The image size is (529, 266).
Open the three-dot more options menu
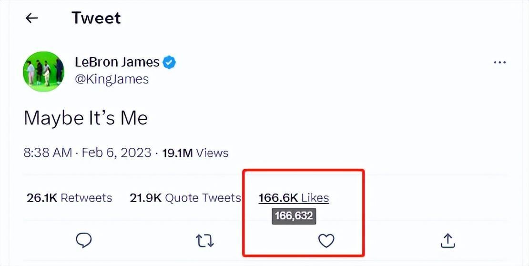[499, 62]
